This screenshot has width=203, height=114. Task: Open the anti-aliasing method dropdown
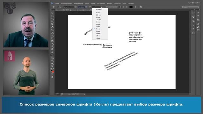112,7
